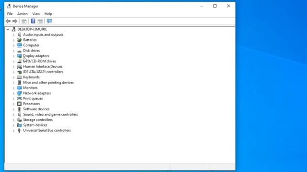The width and height of the screenshot is (307, 172).
Task: Open the Help toolbar icon with question mark
Action: (33, 21)
